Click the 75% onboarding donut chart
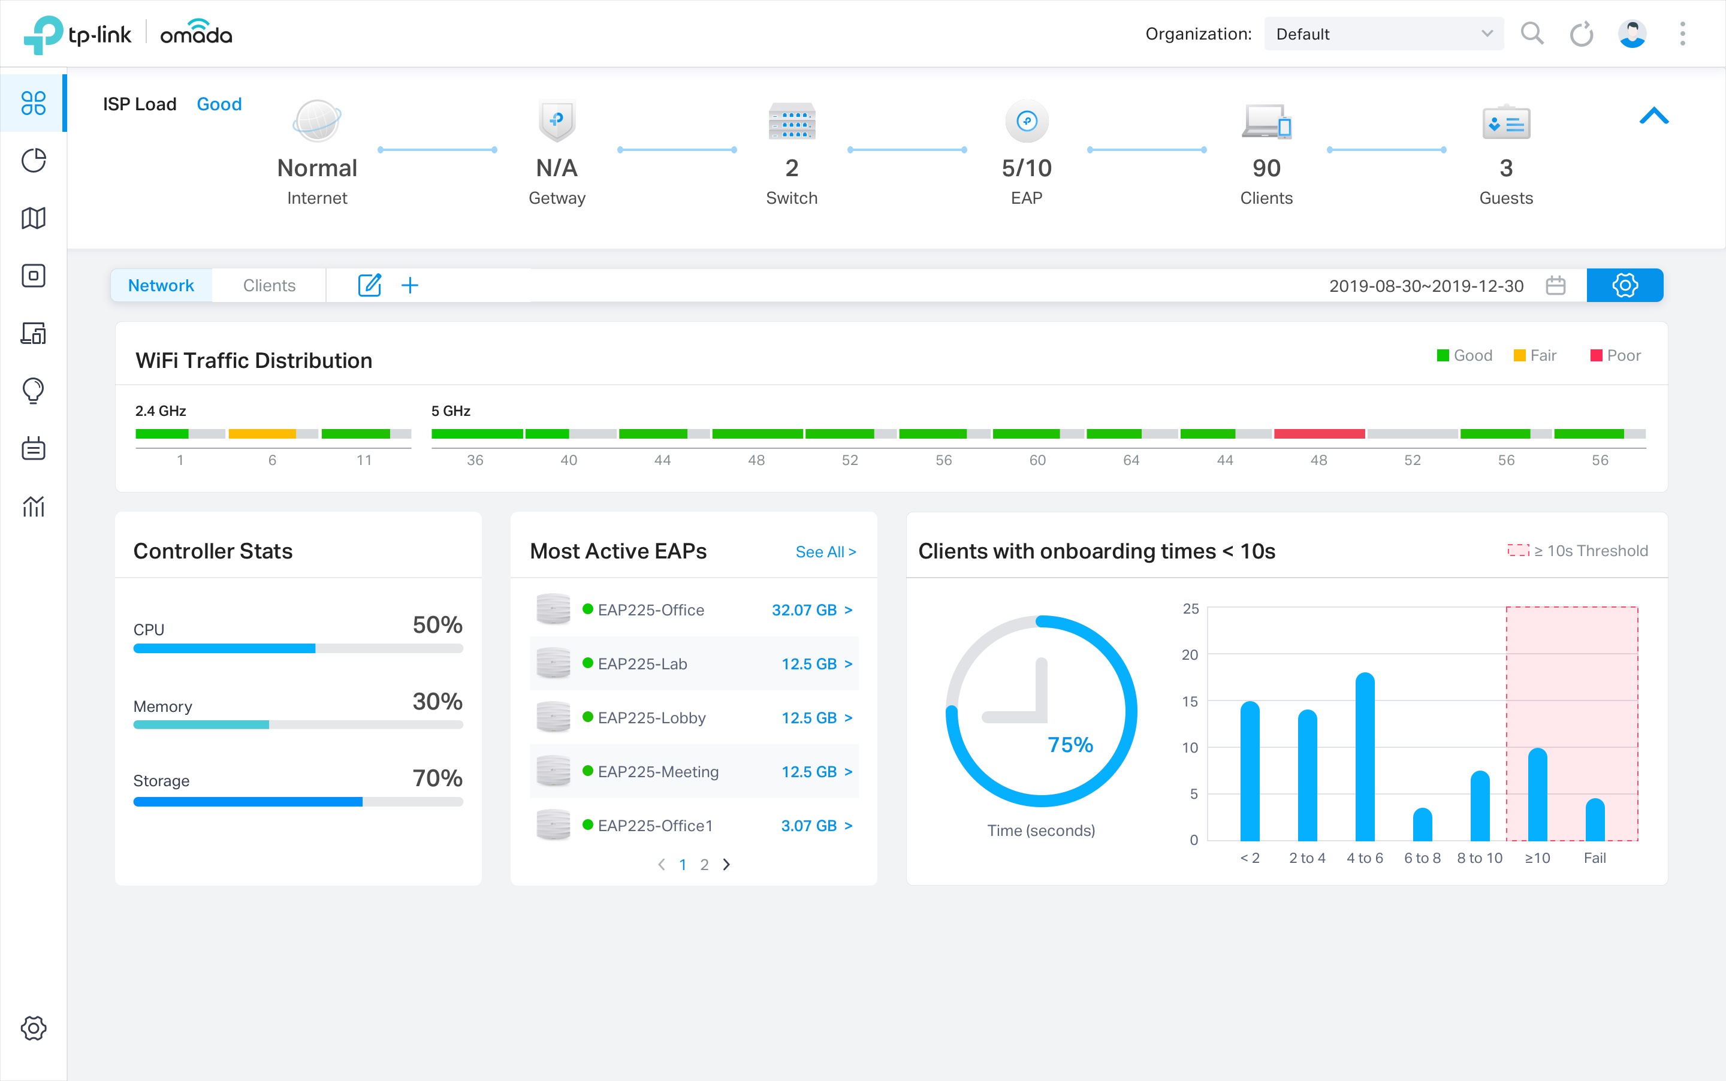 coord(1041,711)
